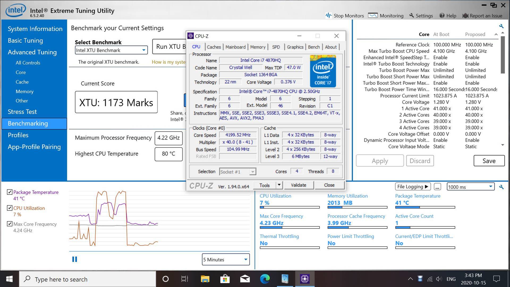Click the Package Temperature progress bar
This screenshot has width=510, height=287.
tap(425, 207)
